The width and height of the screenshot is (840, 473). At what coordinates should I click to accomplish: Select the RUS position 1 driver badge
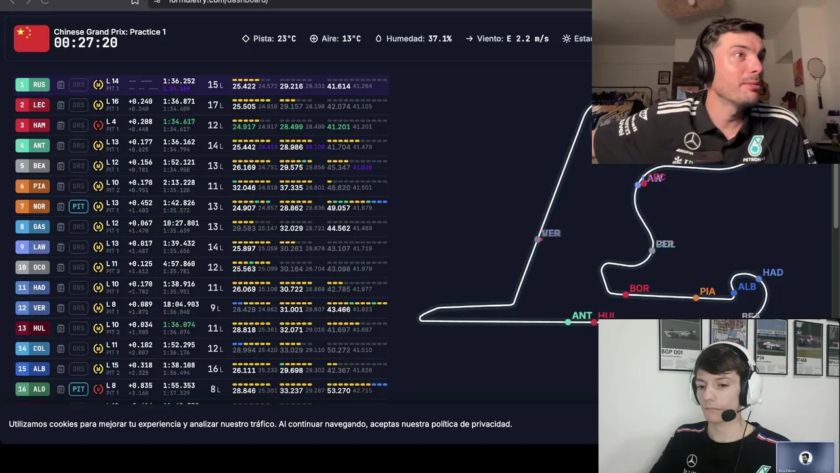pyautogui.click(x=32, y=85)
